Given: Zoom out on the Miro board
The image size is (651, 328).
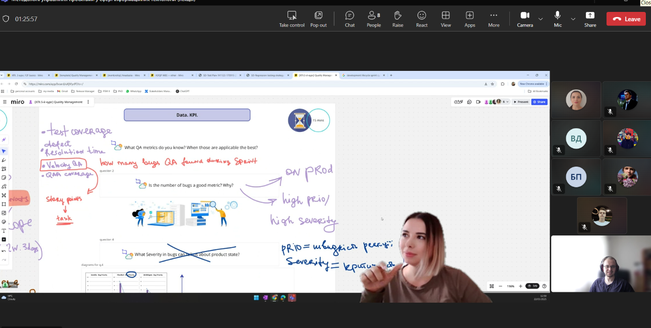Looking at the screenshot, I should [x=500, y=286].
